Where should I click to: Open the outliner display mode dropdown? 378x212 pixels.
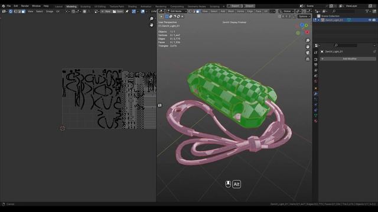(325, 11)
